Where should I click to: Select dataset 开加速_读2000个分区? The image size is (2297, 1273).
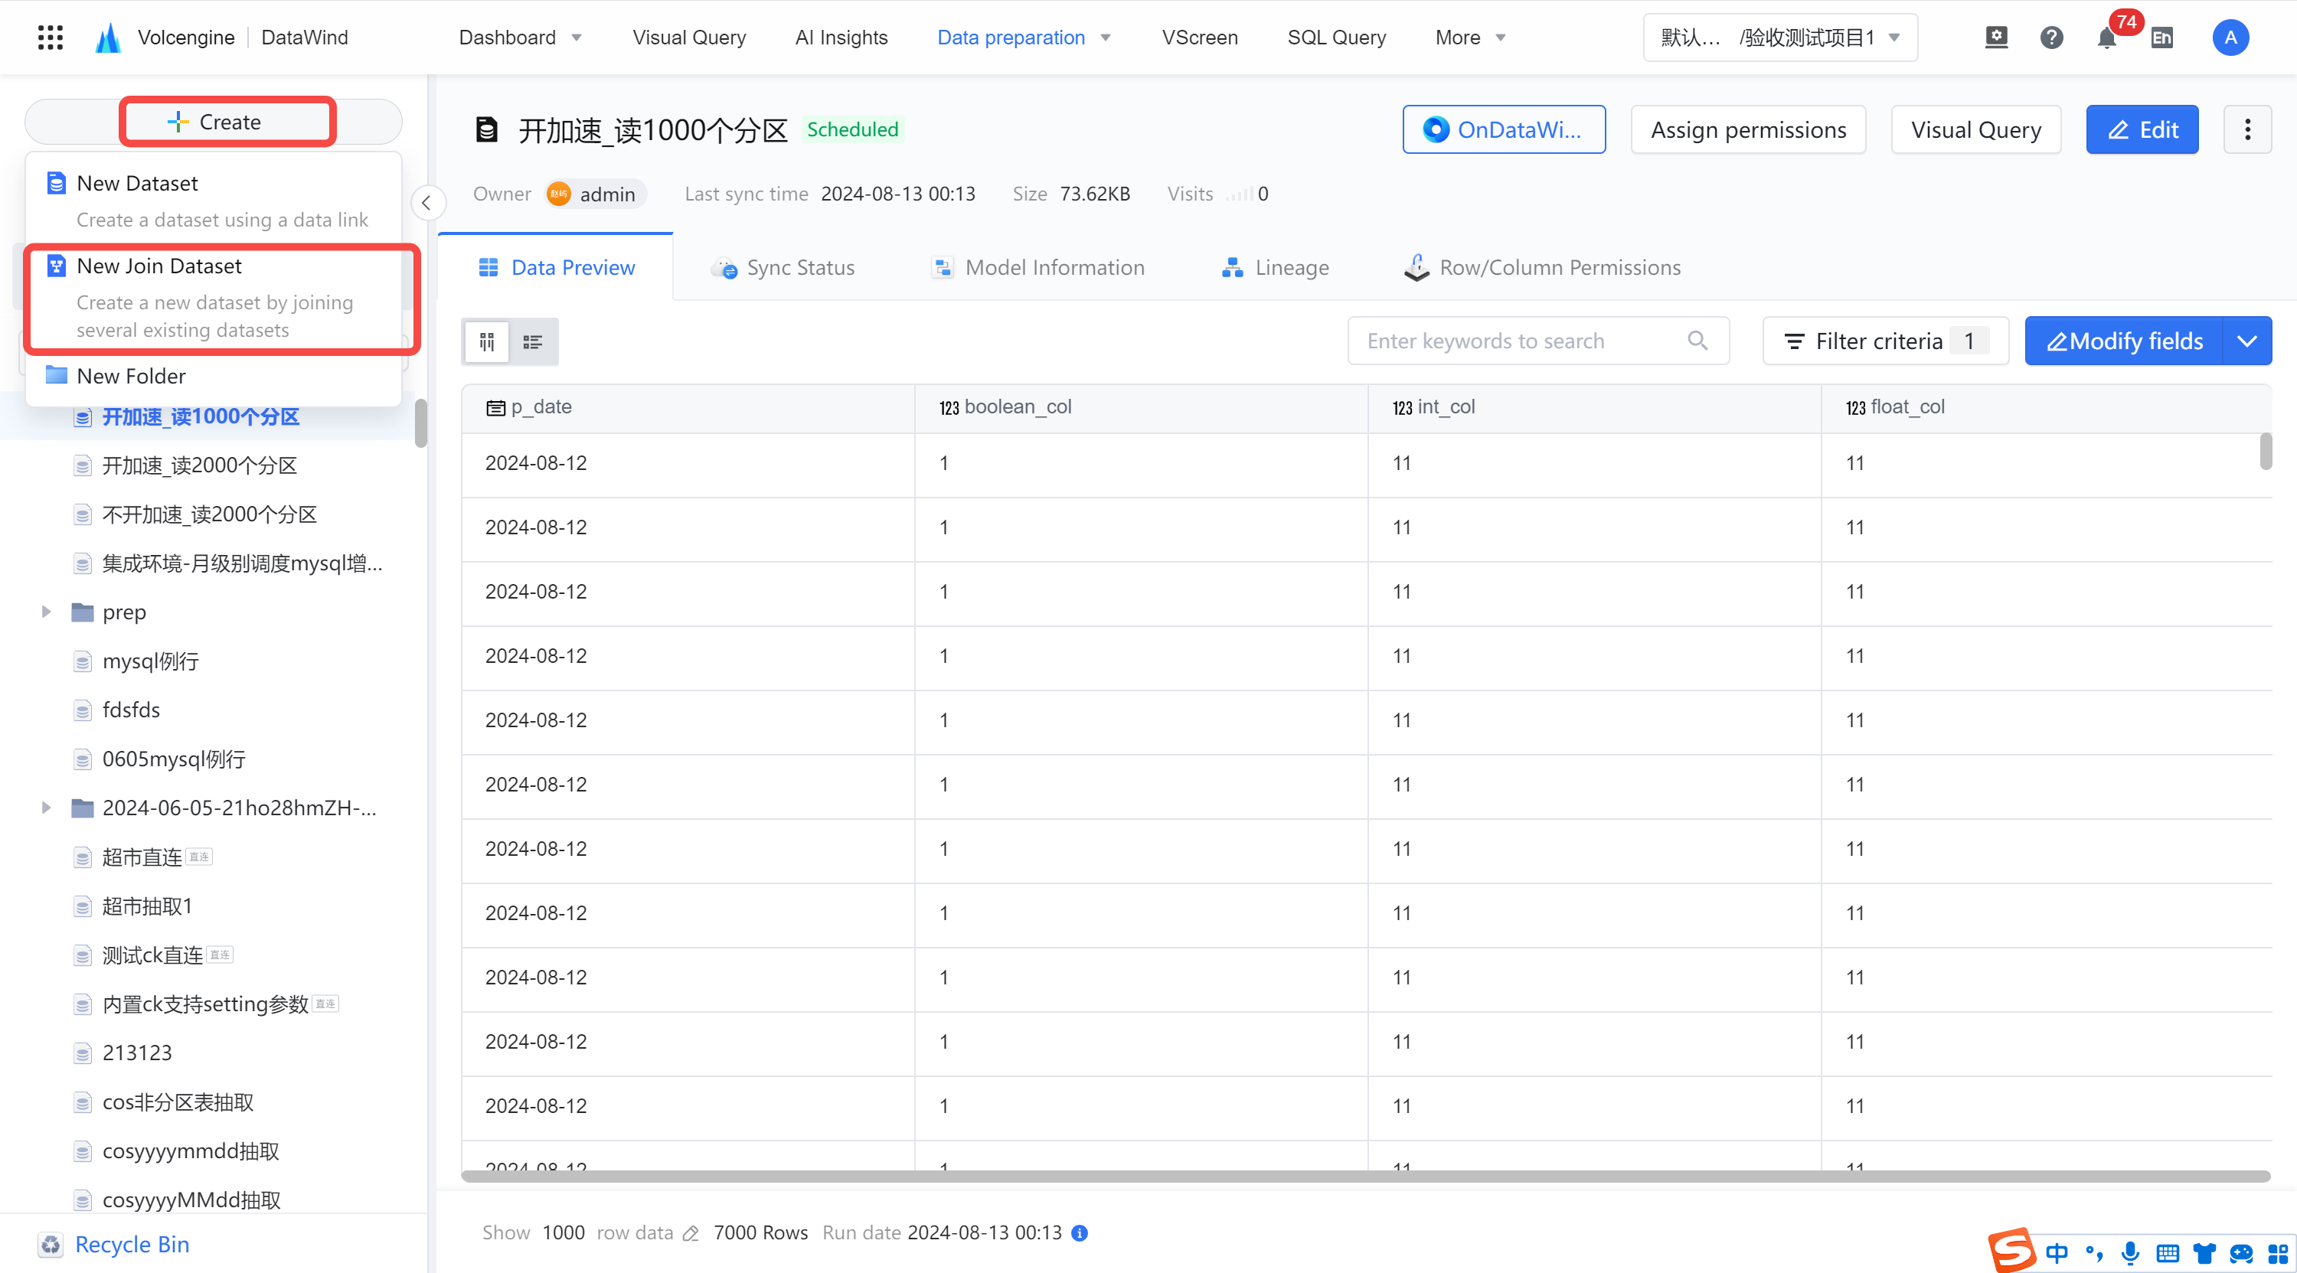click(x=200, y=465)
